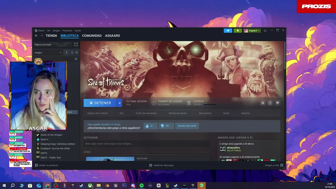Screen dimensions: 336x189
Task: Go to the TIENDA section
Action: 51,36
